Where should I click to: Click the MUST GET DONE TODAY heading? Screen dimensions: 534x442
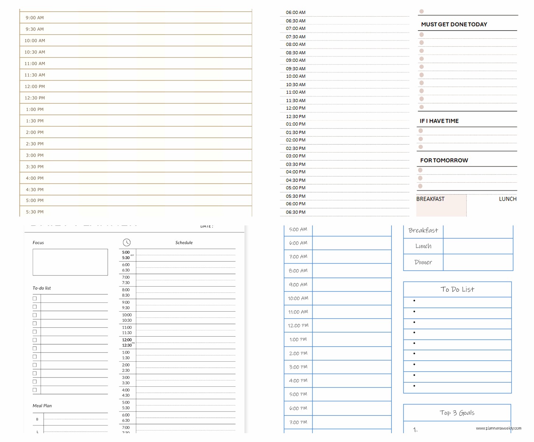pyautogui.click(x=454, y=24)
